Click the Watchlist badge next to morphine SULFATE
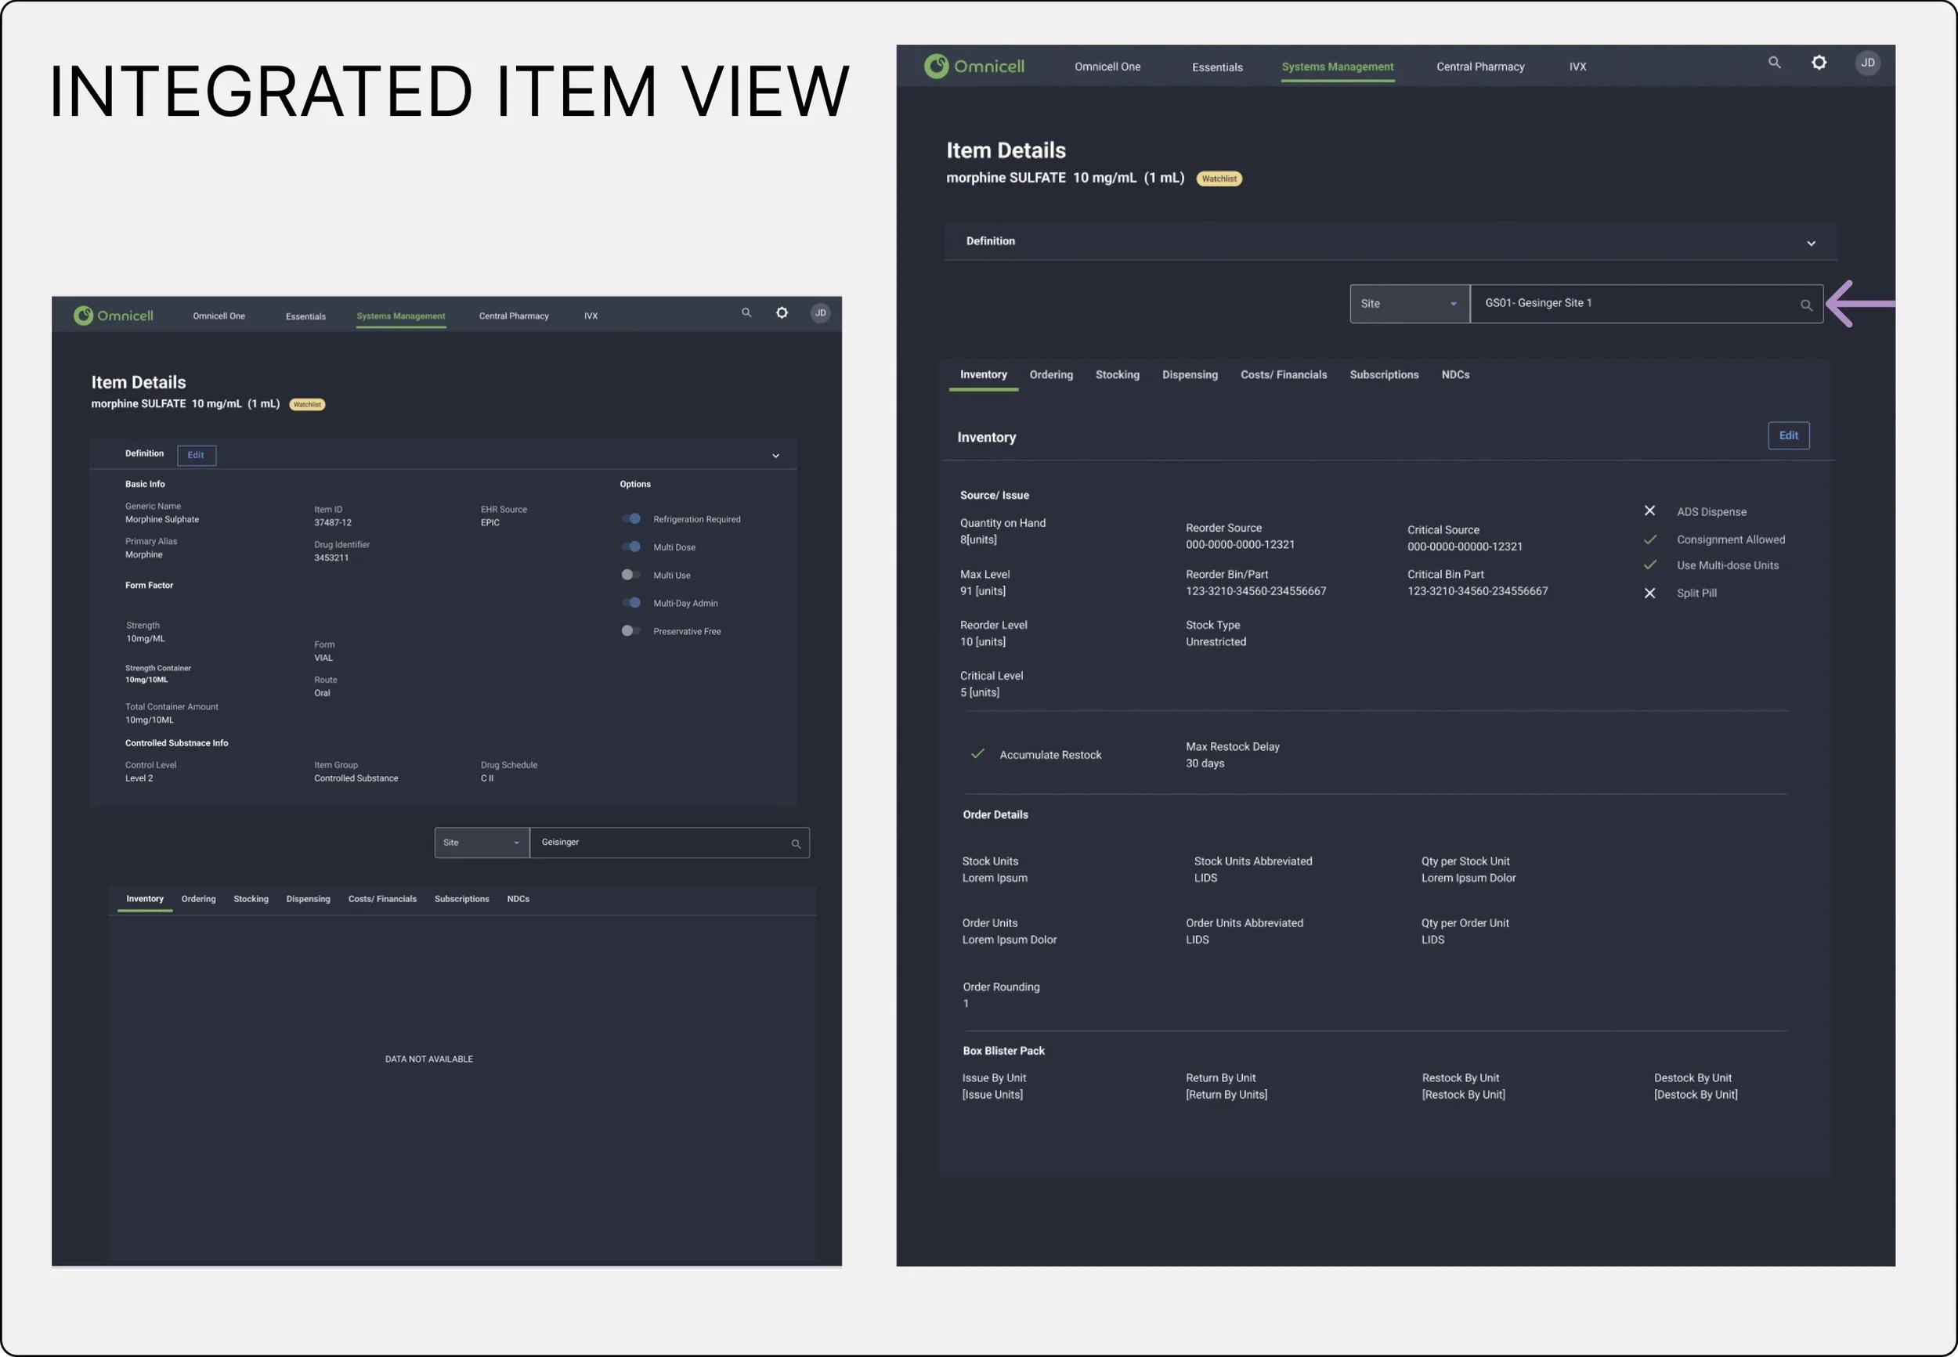This screenshot has height=1357, width=1958. [1219, 179]
